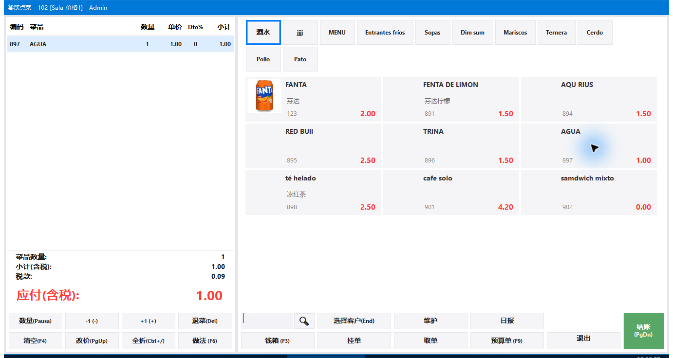Viewport: 673px width, 358px height.
Task: Add AGUA product tile to the order
Action: 589,146
